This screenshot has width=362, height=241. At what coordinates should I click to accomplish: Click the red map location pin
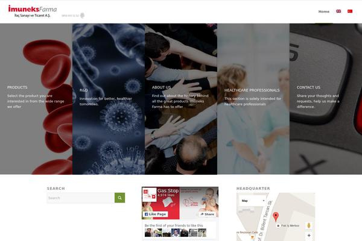click(276, 217)
